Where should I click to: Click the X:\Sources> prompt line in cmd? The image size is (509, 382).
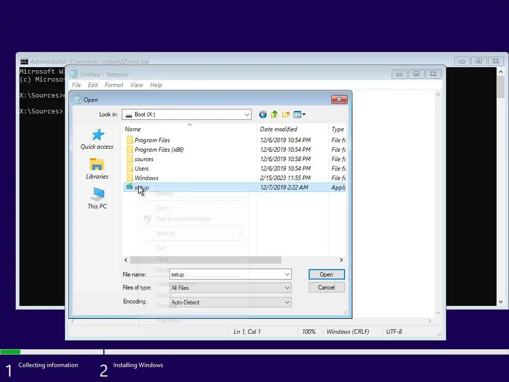41,111
